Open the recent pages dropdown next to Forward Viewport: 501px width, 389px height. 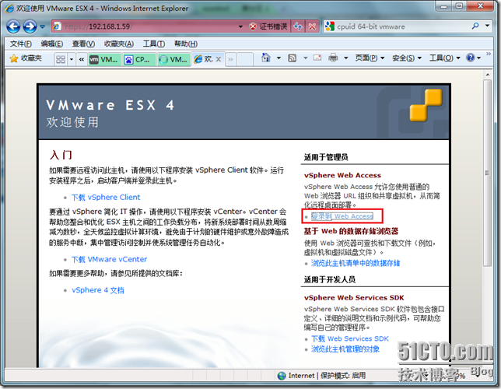tap(42, 26)
